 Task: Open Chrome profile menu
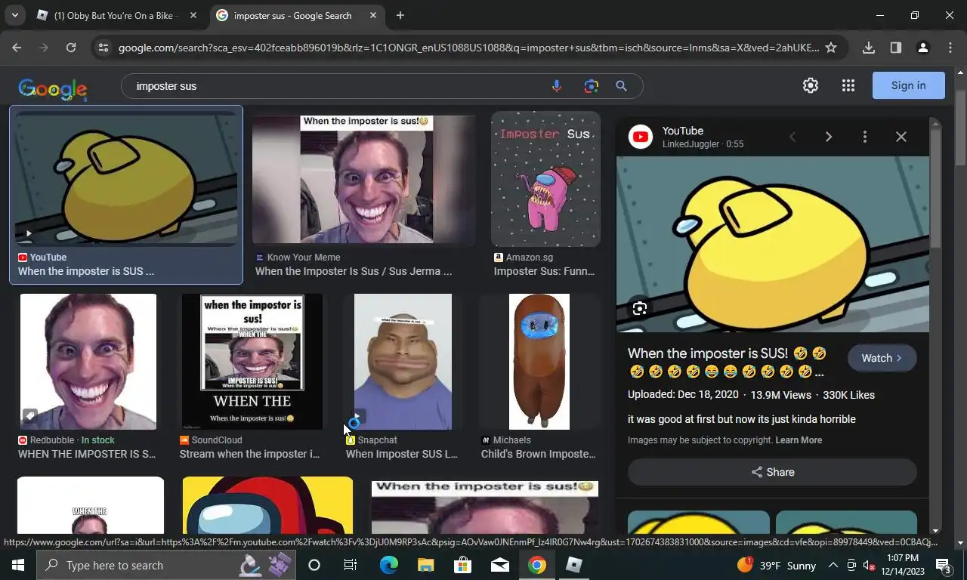(922, 48)
